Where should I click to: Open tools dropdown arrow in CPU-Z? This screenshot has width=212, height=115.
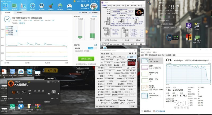coord(127,44)
